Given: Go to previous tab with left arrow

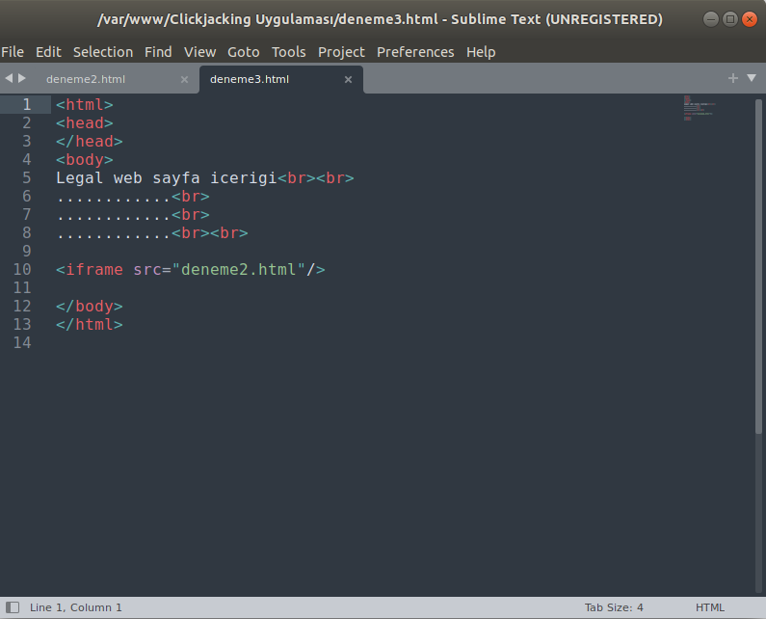Looking at the screenshot, I should (9, 78).
